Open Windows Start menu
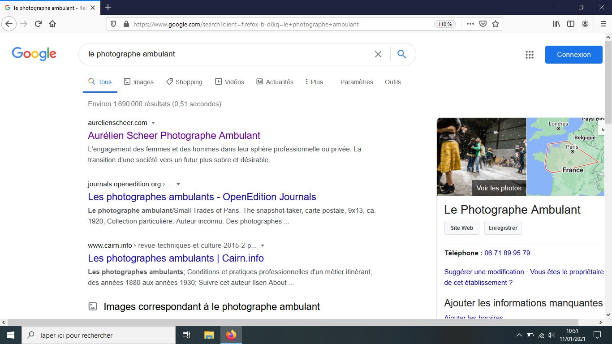The height and width of the screenshot is (344, 612). [x=11, y=335]
